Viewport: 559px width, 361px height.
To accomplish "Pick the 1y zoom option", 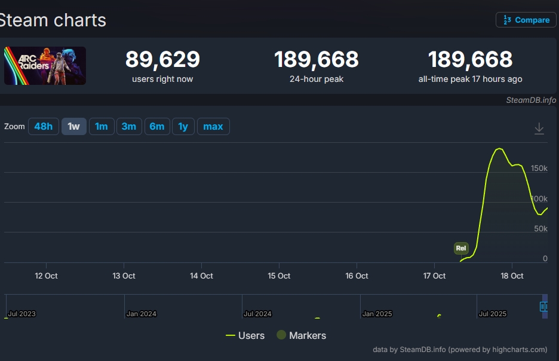I will click(183, 126).
